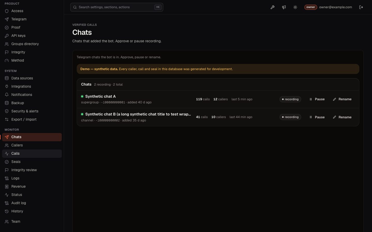Click the database icon beside Backup
Viewport: 372px width, 232px height.
(7, 103)
